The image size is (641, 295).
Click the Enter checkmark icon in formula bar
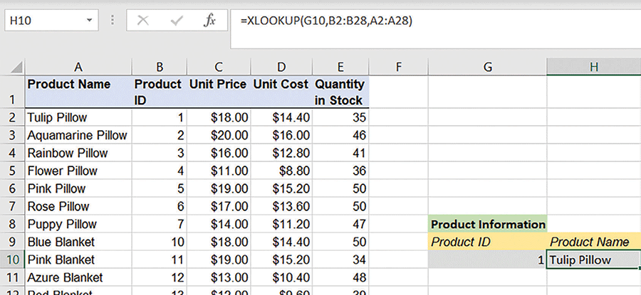(177, 21)
